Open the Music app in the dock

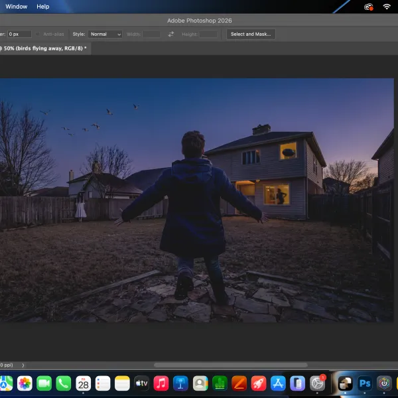[x=161, y=383]
